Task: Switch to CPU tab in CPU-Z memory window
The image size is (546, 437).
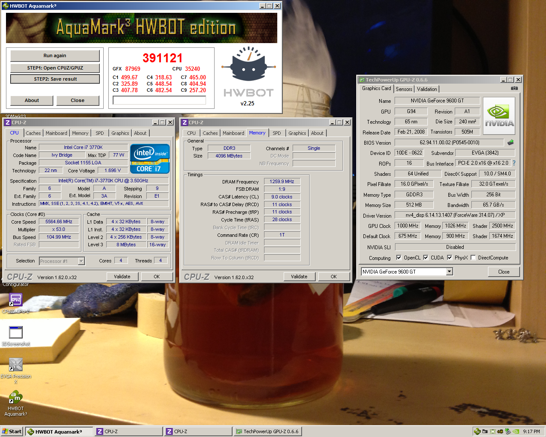Action: (x=192, y=133)
